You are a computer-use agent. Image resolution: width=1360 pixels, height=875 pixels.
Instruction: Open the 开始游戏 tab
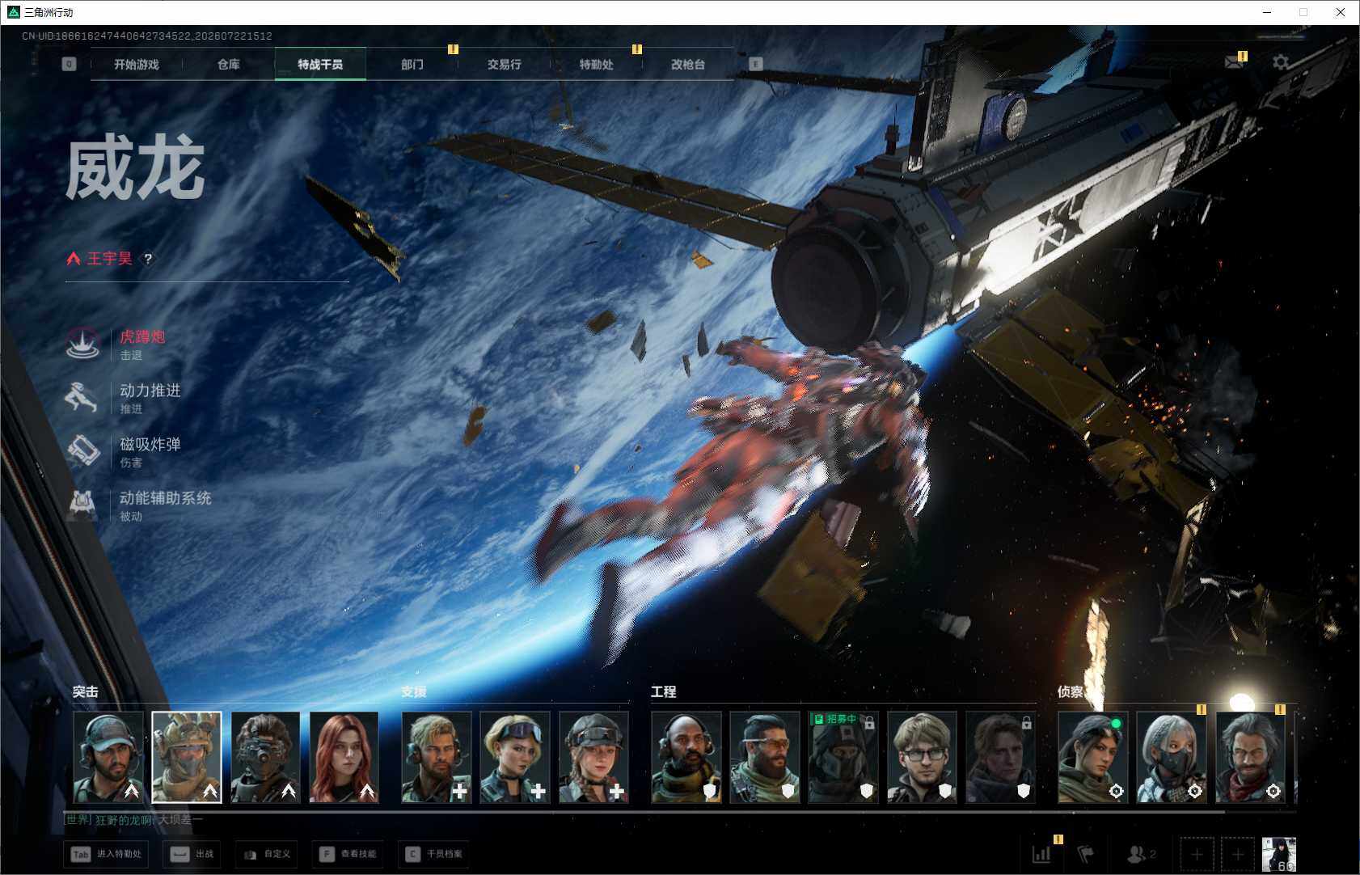[x=136, y=64]
